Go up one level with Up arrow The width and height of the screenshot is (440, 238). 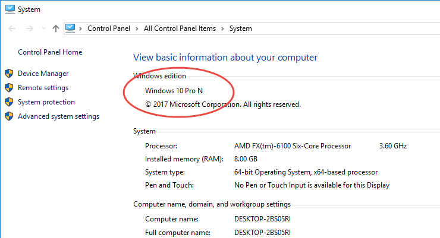[x=56, y=28]
